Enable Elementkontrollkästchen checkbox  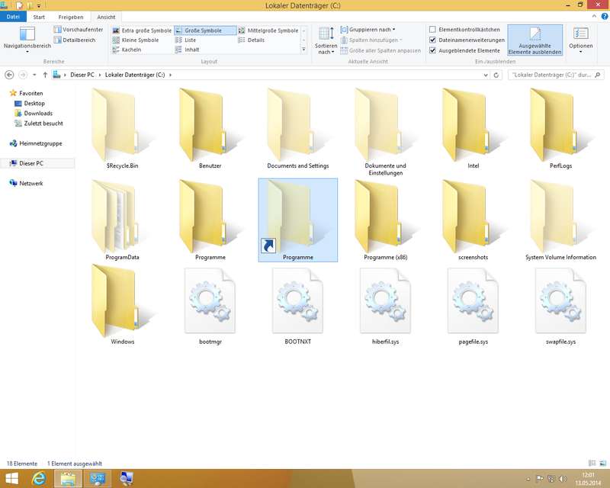pos(432,30)
